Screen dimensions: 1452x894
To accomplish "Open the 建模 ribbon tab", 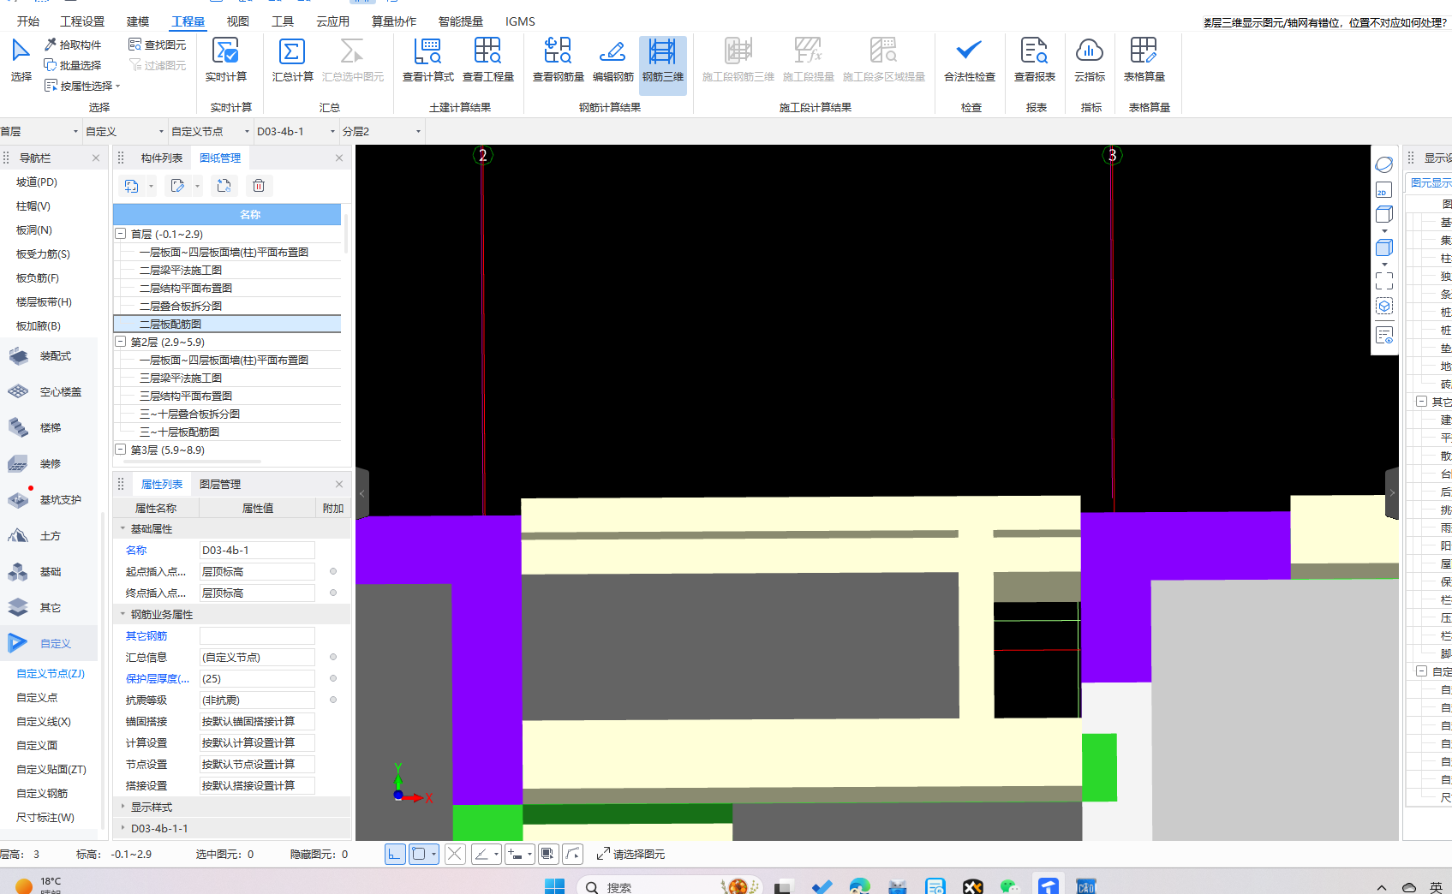I will [x=138, y=21].
